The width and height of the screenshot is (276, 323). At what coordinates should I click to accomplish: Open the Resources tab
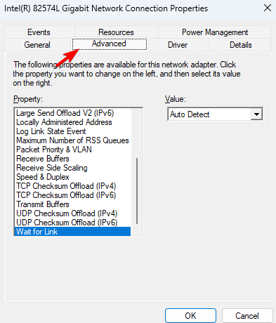116,32
